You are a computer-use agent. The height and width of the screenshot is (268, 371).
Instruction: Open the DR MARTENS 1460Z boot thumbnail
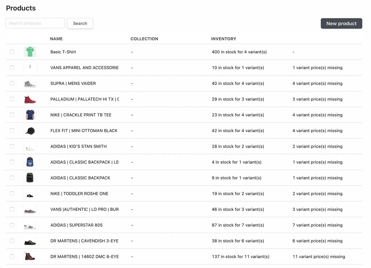click(30, 256)
